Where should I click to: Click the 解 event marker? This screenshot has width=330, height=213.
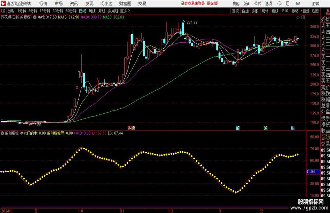click(238, 128)
